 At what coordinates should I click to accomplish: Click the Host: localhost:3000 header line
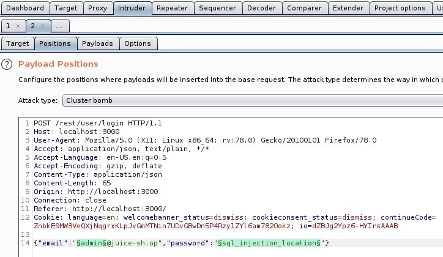(x=76, y=132)
